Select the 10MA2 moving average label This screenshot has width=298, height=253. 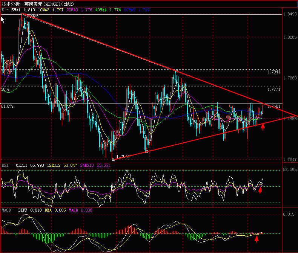tap(43, 10)
